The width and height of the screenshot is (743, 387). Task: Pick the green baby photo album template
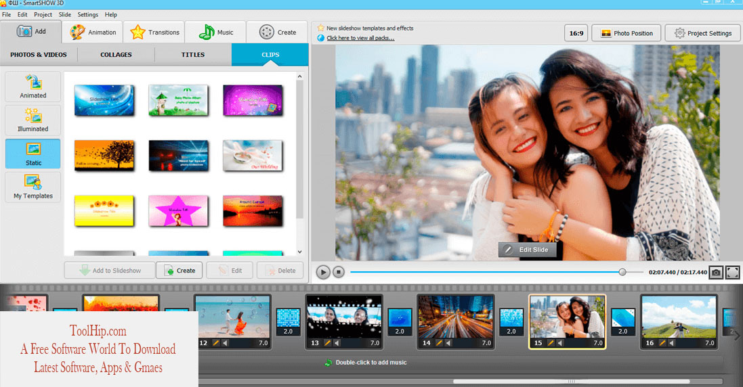click(178, 100)
